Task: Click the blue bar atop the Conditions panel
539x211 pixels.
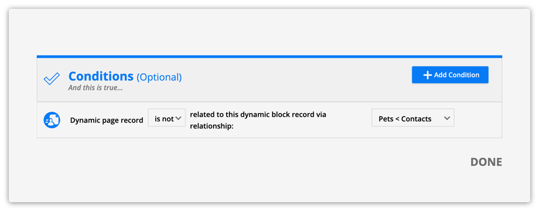Action: [x=270, y=57]
